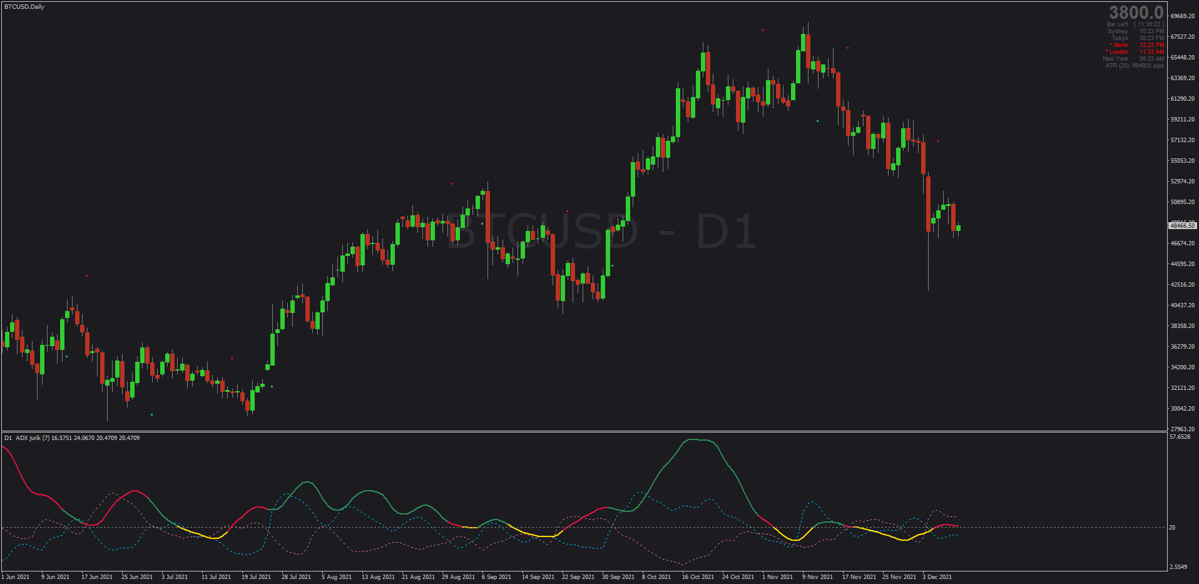1199x584 pixels.
Task: Select the 28 Jul 2021 date label
Action: click(297, 577)
